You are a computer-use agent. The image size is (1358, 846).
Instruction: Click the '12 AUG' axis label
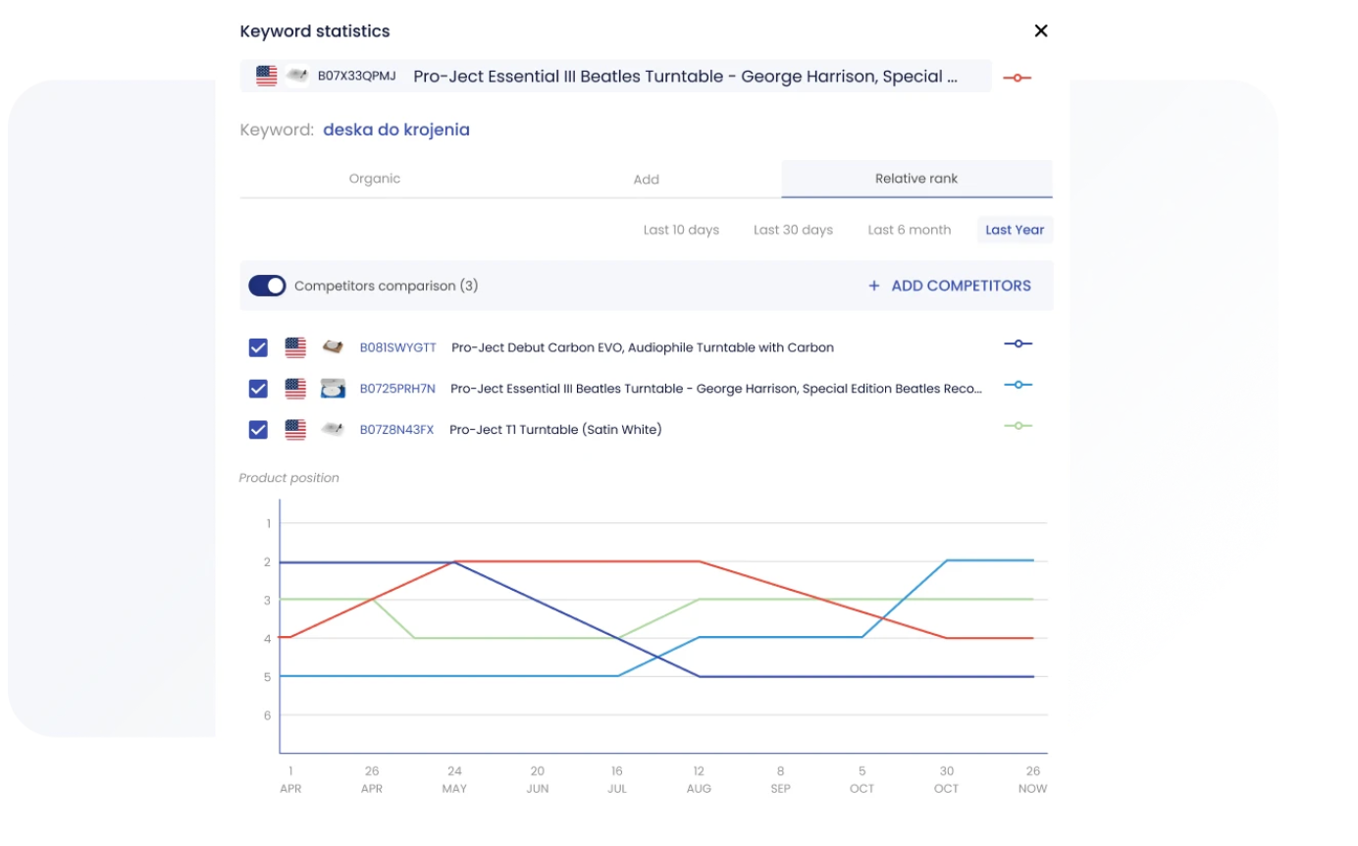pos(699,779)
